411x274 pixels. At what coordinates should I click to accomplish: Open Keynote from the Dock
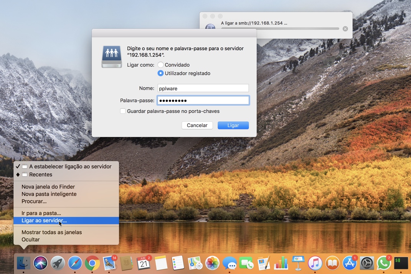[x=297, y=263]
